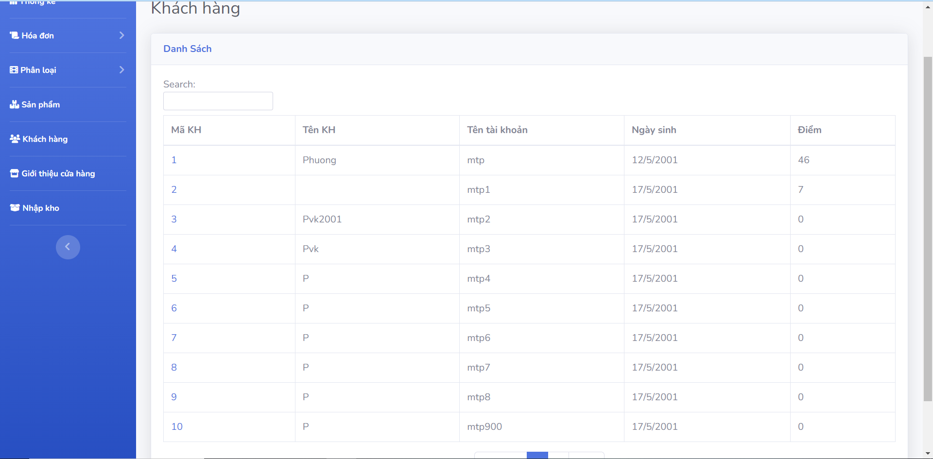
Task: Click the active page in pagination
Action: pos(537,456)
